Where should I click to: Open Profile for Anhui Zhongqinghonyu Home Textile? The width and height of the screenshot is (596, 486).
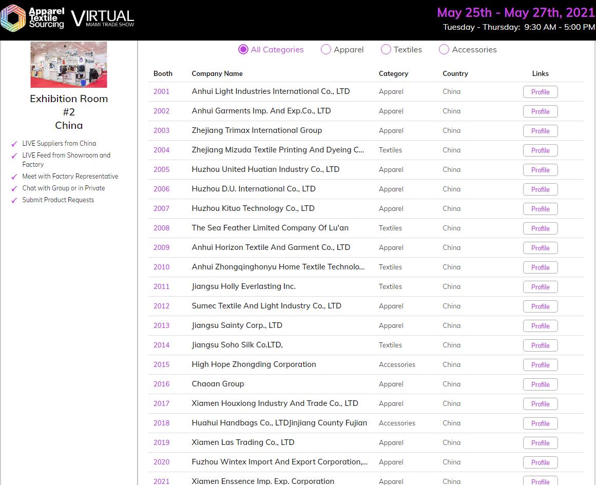click(540, 267)
